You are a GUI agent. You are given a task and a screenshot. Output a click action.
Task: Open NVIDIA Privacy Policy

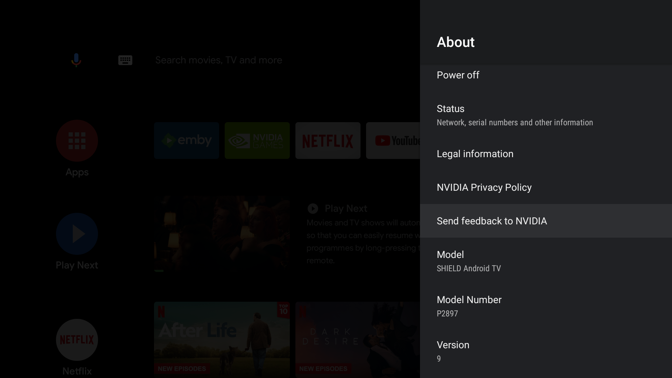(484, 187)
